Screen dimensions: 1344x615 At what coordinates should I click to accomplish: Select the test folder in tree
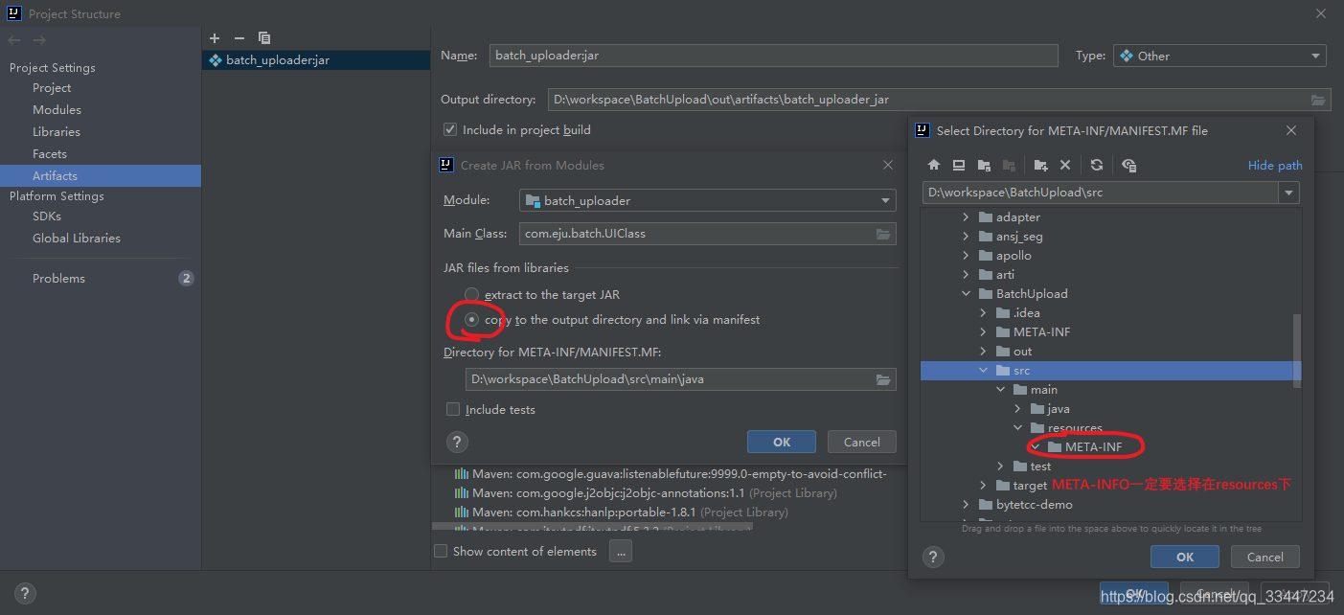tap(1040, 467)
